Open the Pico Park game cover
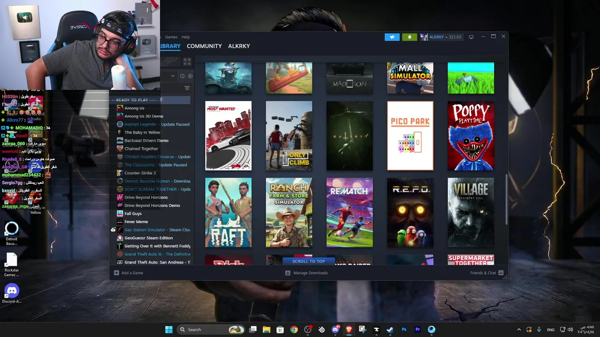Screen dimensions: 600x337 tap(410, 136)
